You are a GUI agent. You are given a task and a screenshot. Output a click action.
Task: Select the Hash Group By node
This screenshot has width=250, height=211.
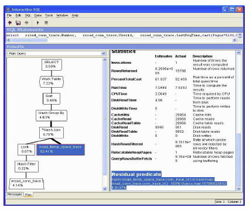(x=52, y=115)
